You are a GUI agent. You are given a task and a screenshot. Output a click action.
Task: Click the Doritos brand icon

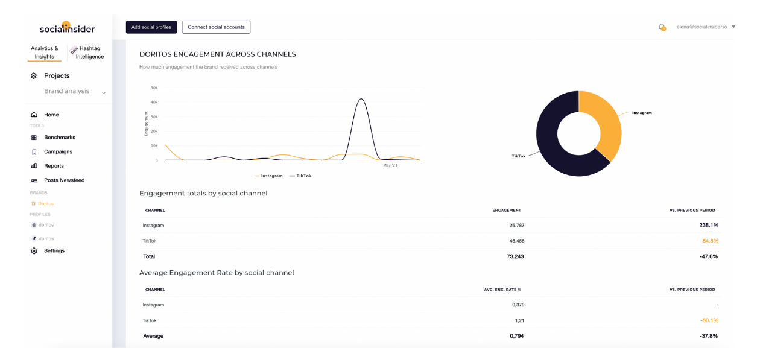34,204
